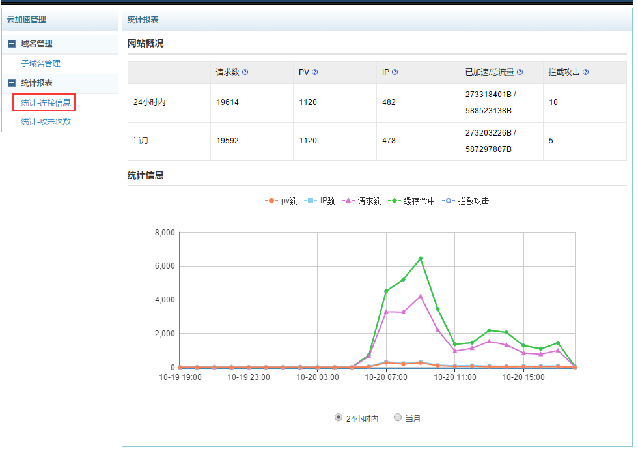Select the 当月 radio button
The image size is (638, 453).
[398, 418]
